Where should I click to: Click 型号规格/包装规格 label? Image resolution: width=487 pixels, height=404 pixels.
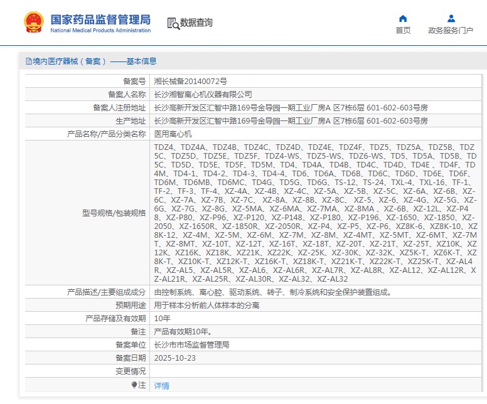[x=114, y=213]
